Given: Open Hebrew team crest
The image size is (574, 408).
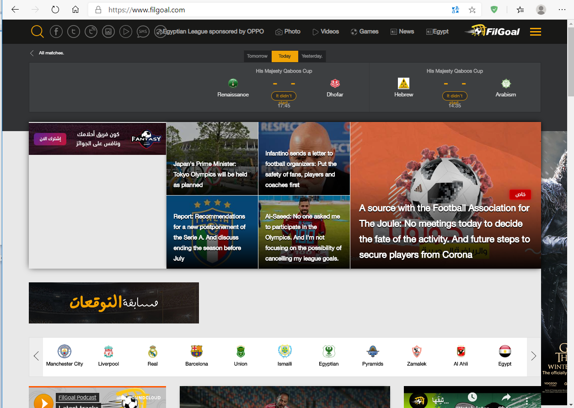Looking at the screenshot, I should point(403,83).
